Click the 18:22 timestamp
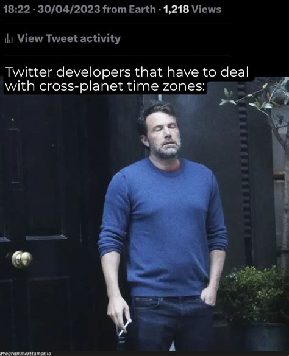The width and height of the screenshot is (289, 356). coord(17,9)
